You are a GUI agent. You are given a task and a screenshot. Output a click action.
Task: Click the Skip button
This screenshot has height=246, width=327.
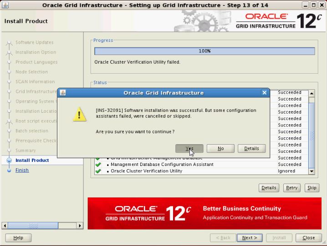[312, 188]
